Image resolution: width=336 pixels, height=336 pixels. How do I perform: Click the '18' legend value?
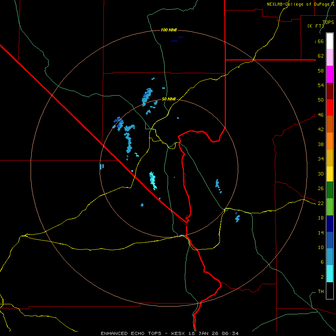(321, 218)
